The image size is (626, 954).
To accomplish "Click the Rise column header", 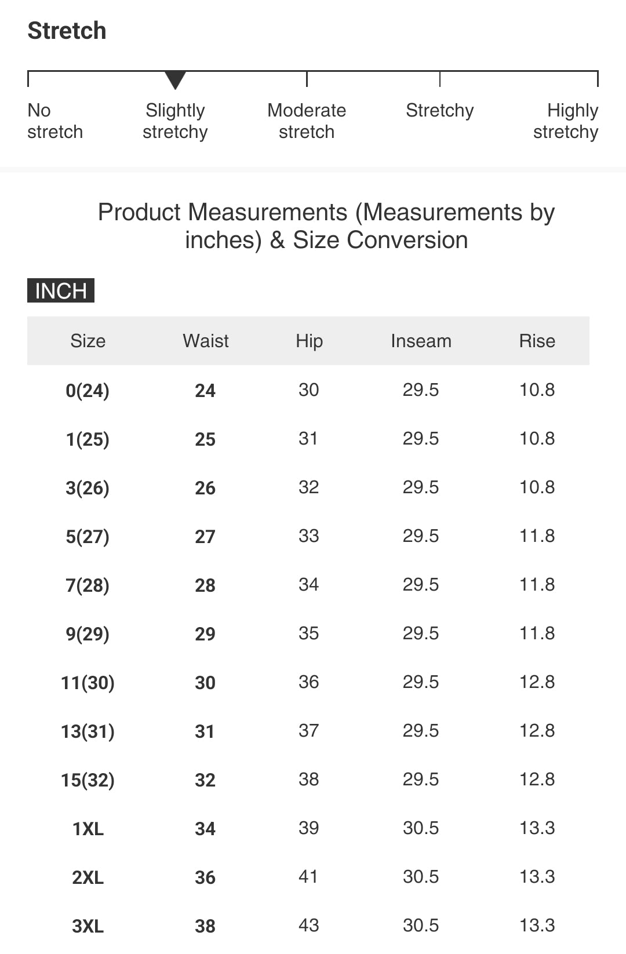I will click(537, 341).
